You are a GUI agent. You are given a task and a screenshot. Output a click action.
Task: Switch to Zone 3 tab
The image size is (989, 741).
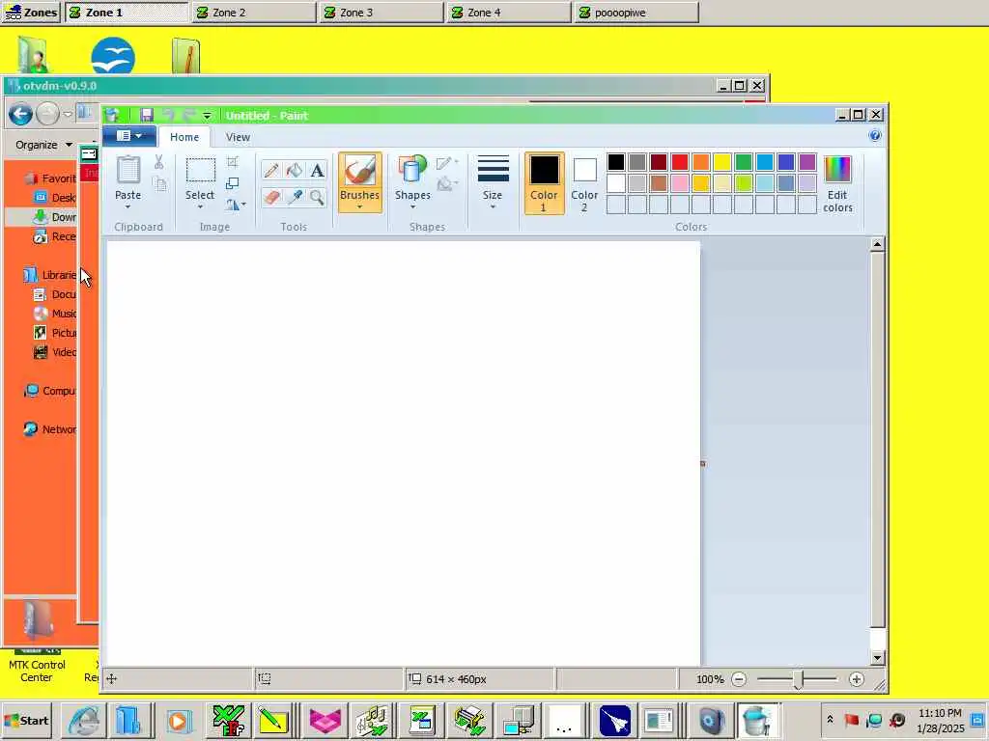point(381,13)
